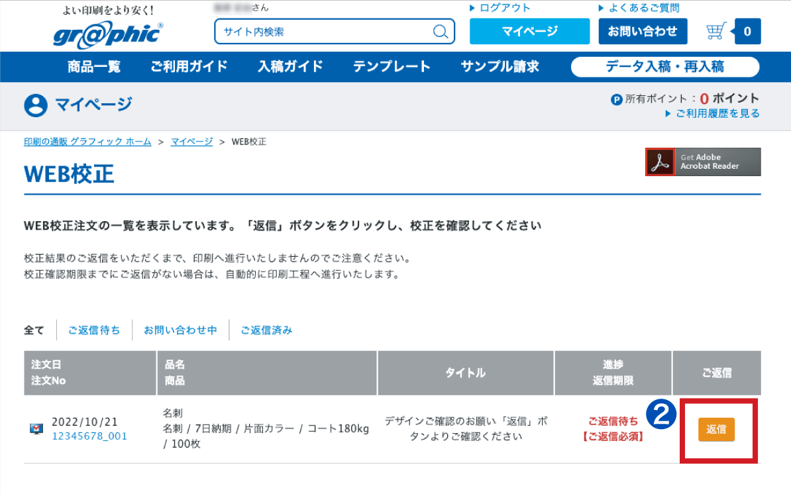This screenshot has height=494, width=791.
Task: Click the Get Adobe Acrobat Reader badge
Action: click(703, 162)
